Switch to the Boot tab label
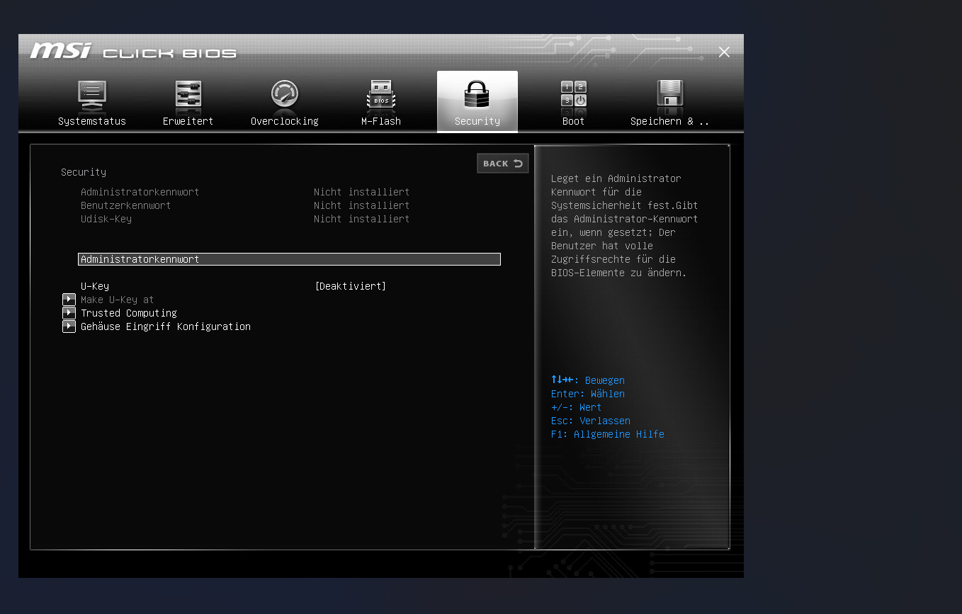Screen dimensions: 962x614 [x=574, y=121]
